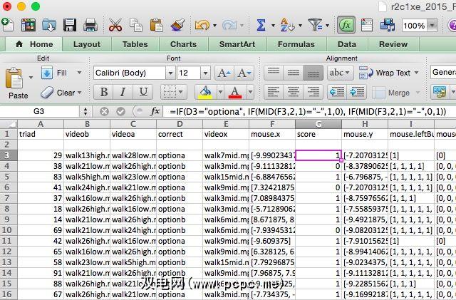Print the document using printer icon
Screen dimensions: 456x300
(x=90, y=25)
